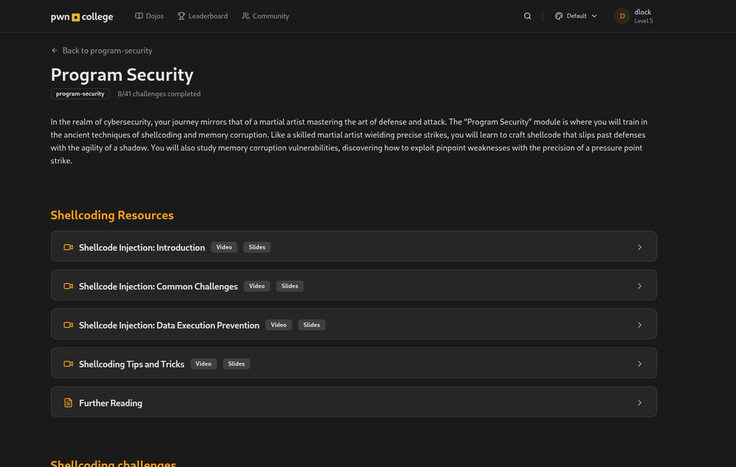This screenshot has height=467, width=736.
Task: Open the pwn.college home logo
Action: click(82, 17)
